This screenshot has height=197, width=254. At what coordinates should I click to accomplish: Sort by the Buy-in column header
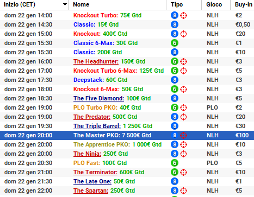coord(244,4)
